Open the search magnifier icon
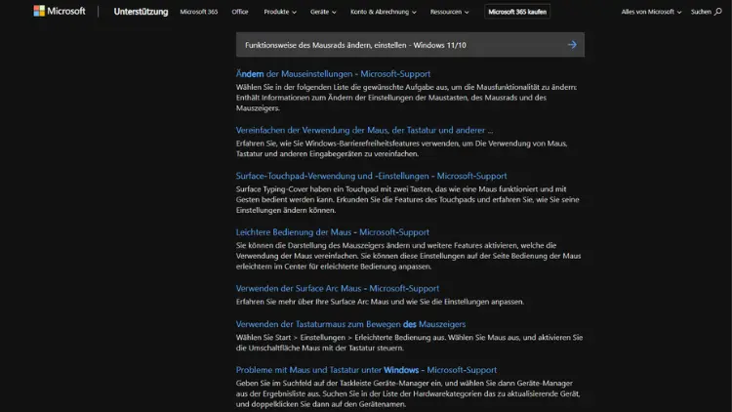The width and height of the screenshot is (732, 412). [718, 12]
